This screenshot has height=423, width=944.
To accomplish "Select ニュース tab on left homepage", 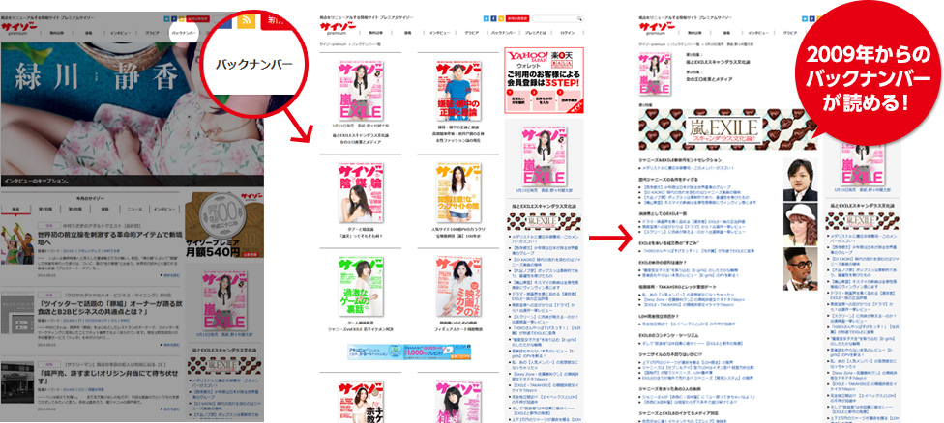I will [135, 209].
